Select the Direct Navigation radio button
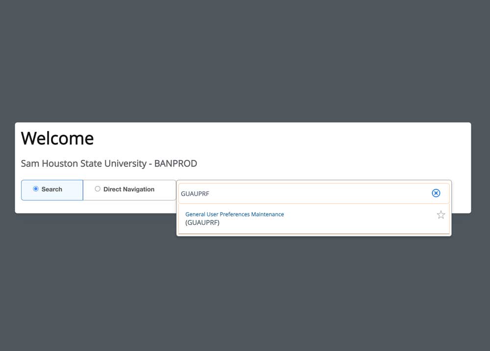Screen dimensions: 490x351 click(98, 189)
